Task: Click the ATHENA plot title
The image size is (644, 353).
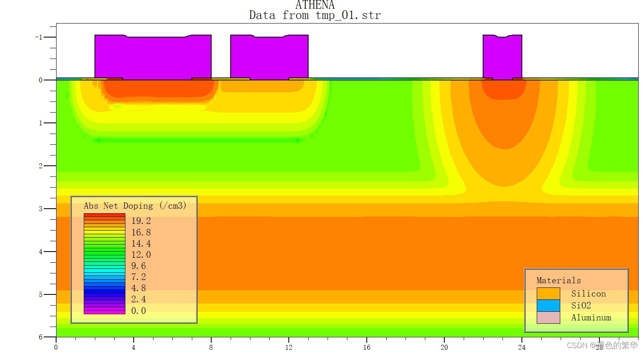Action: (x=315, y=5)
